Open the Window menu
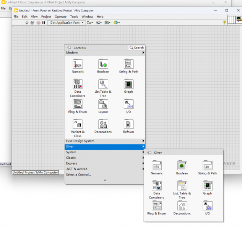 [x=87, y=17]
